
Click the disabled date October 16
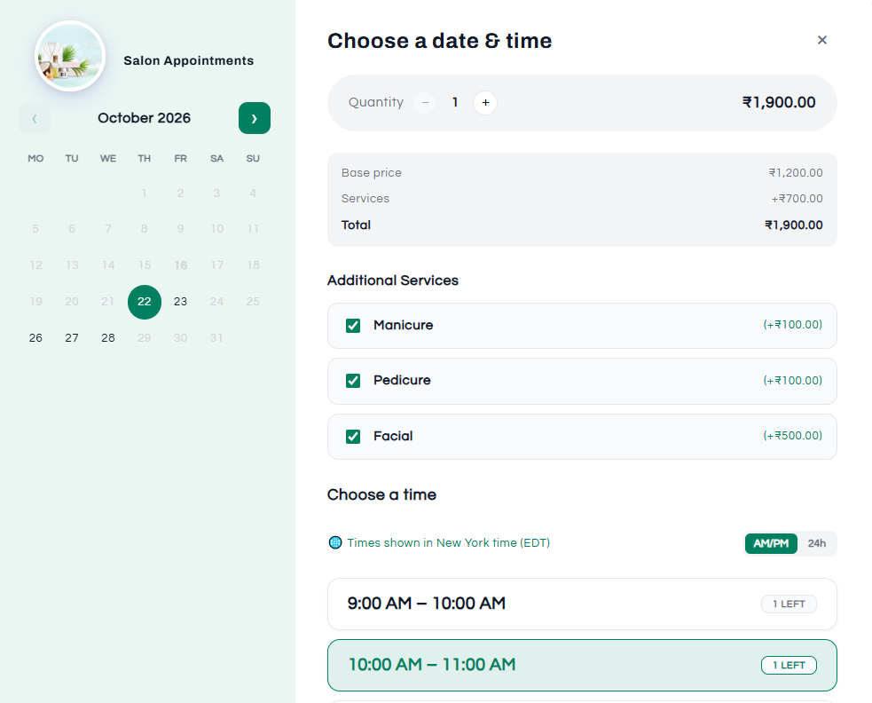tap(180, 265)
